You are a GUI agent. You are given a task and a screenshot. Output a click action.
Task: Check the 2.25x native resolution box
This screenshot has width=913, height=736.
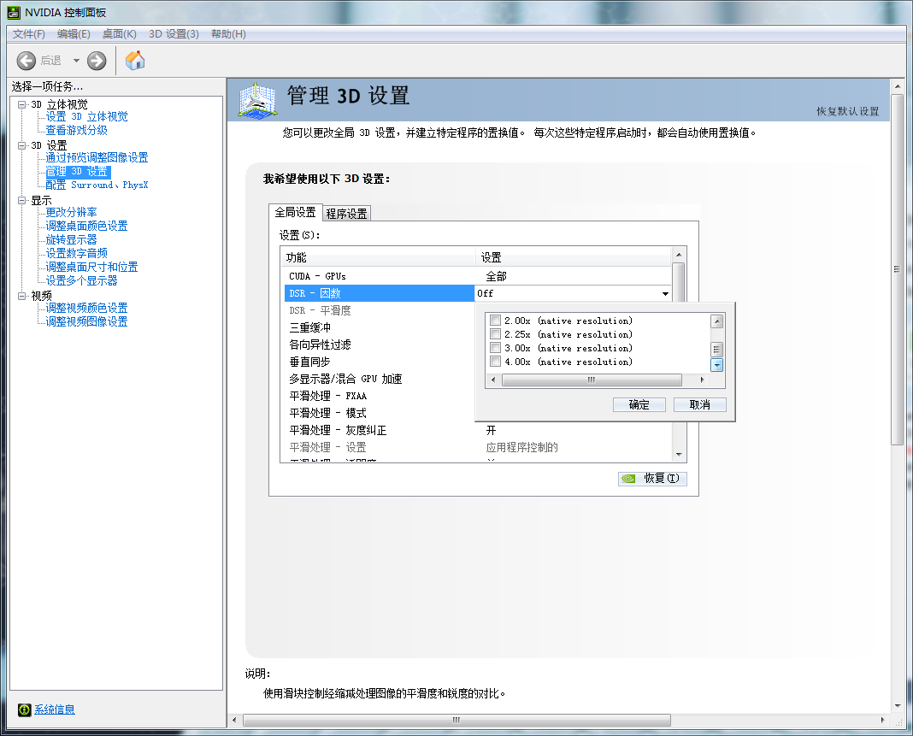(496, 334)
